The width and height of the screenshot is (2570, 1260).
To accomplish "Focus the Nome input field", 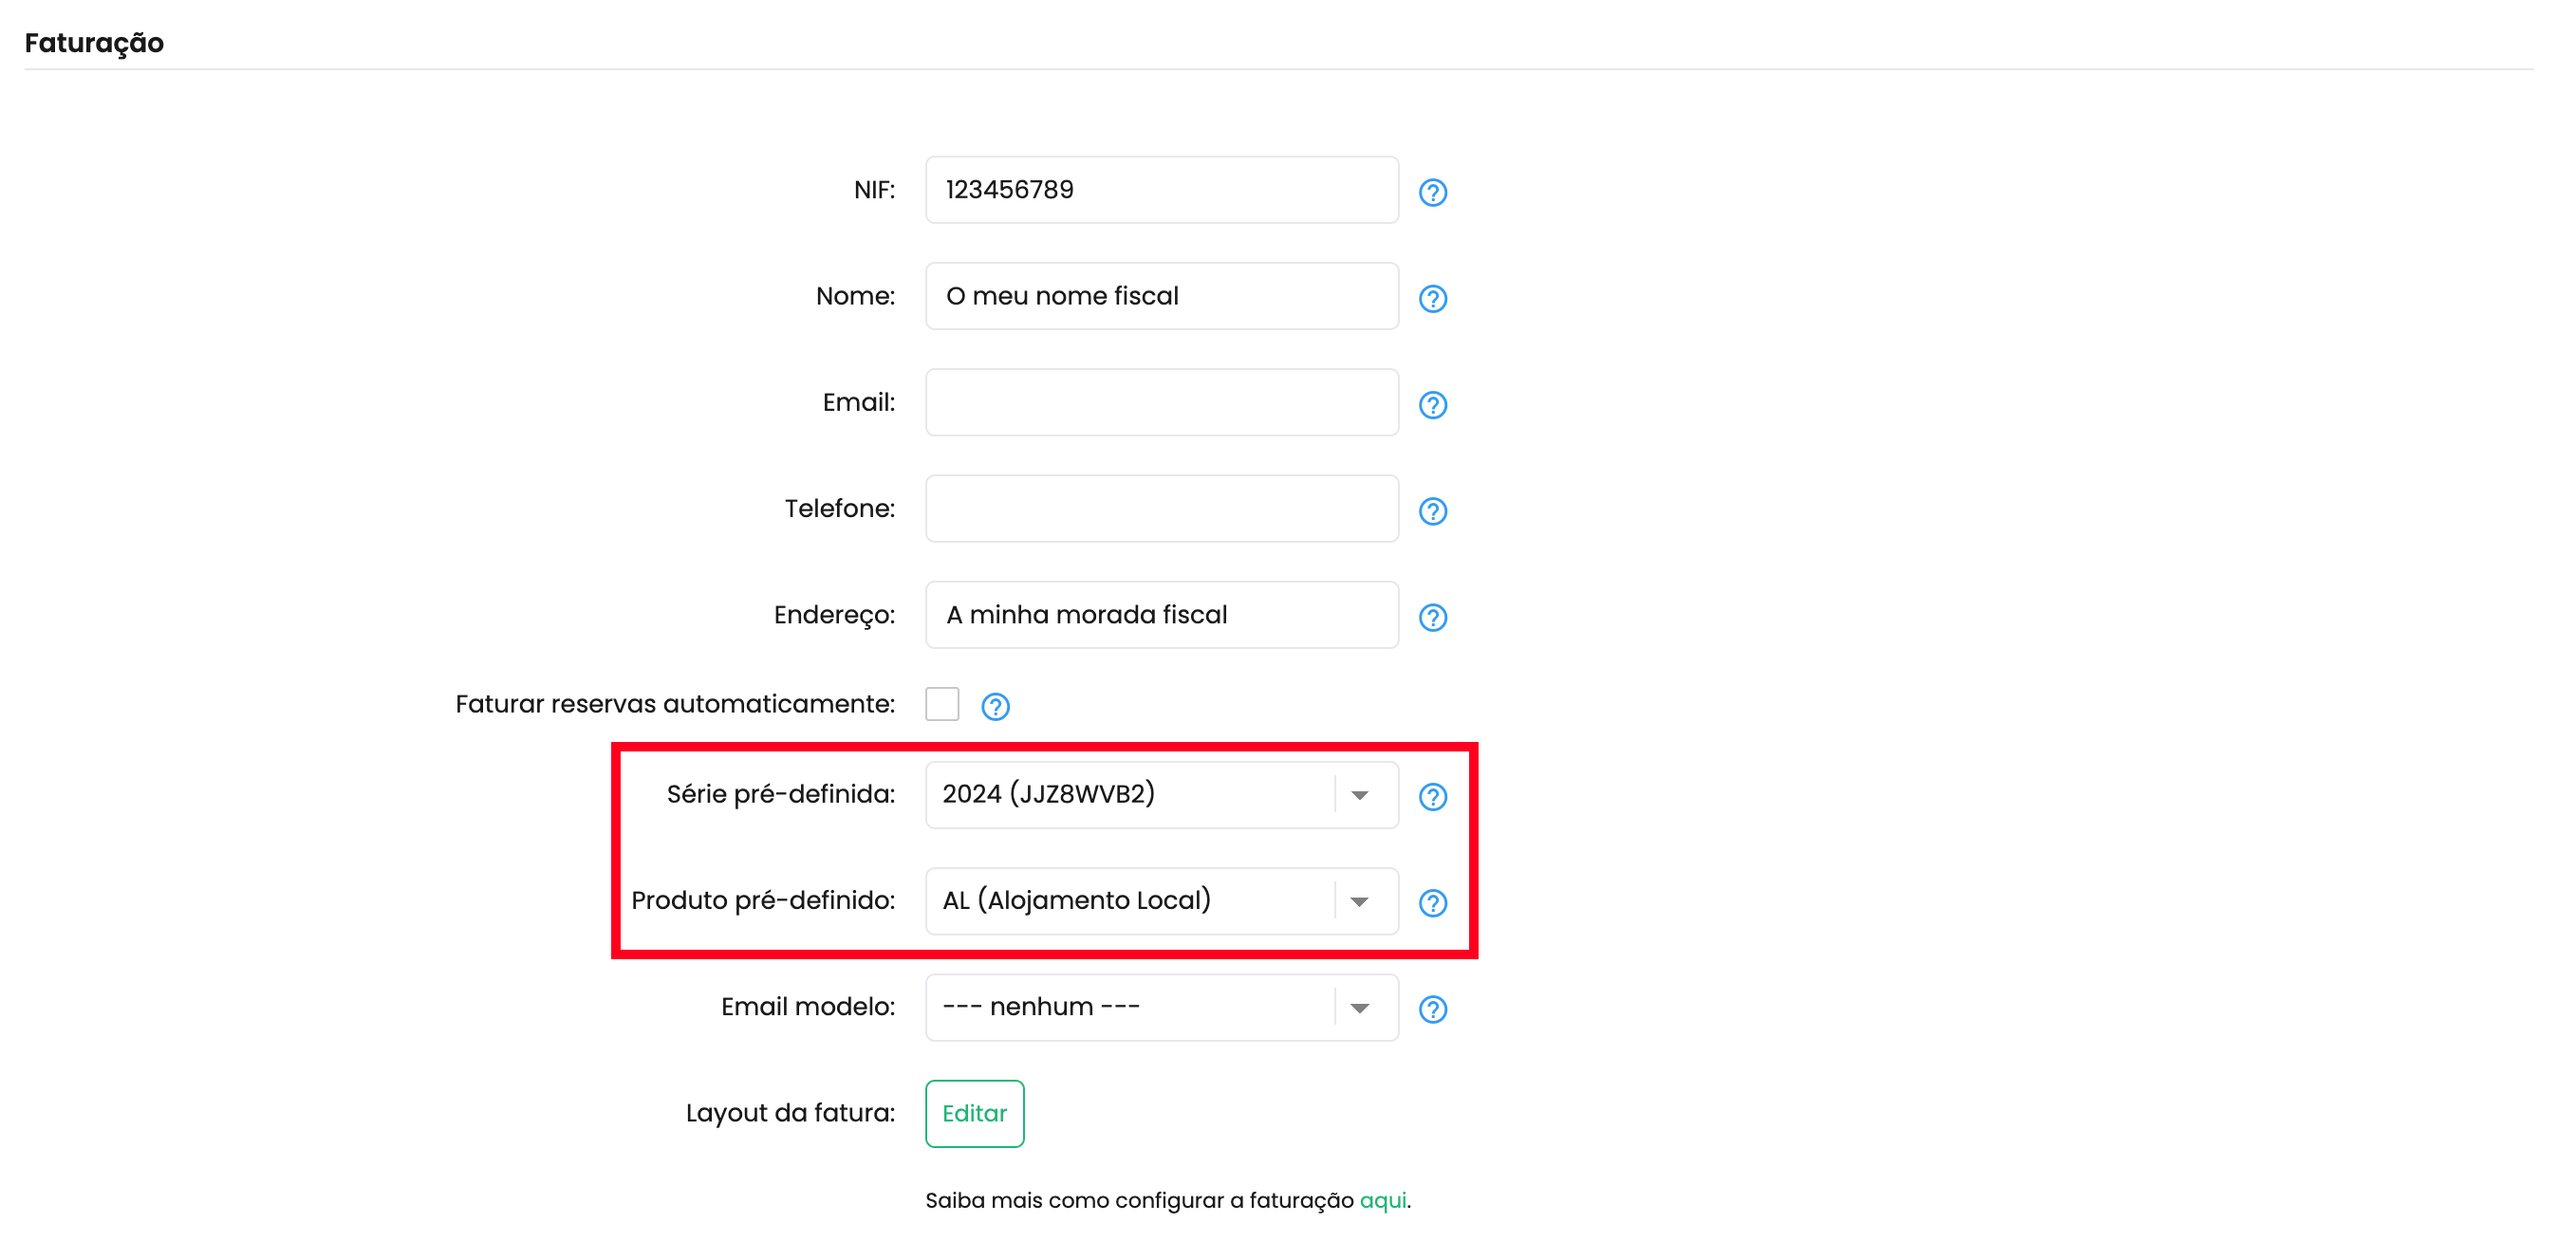I will (1162, 295).
